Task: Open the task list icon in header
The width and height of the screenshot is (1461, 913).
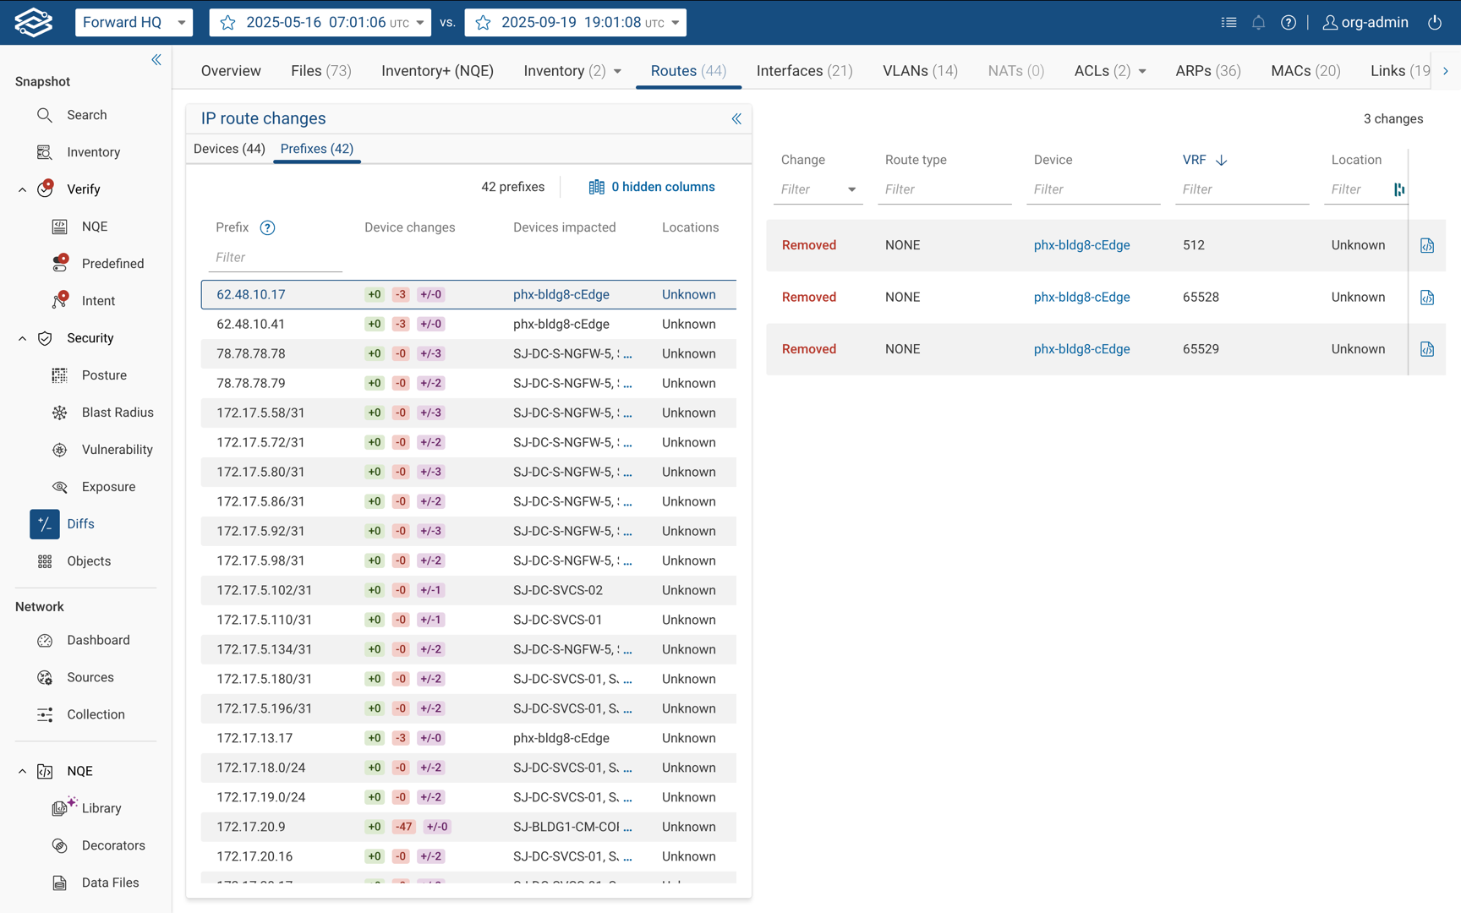Action: point(1228,23)
